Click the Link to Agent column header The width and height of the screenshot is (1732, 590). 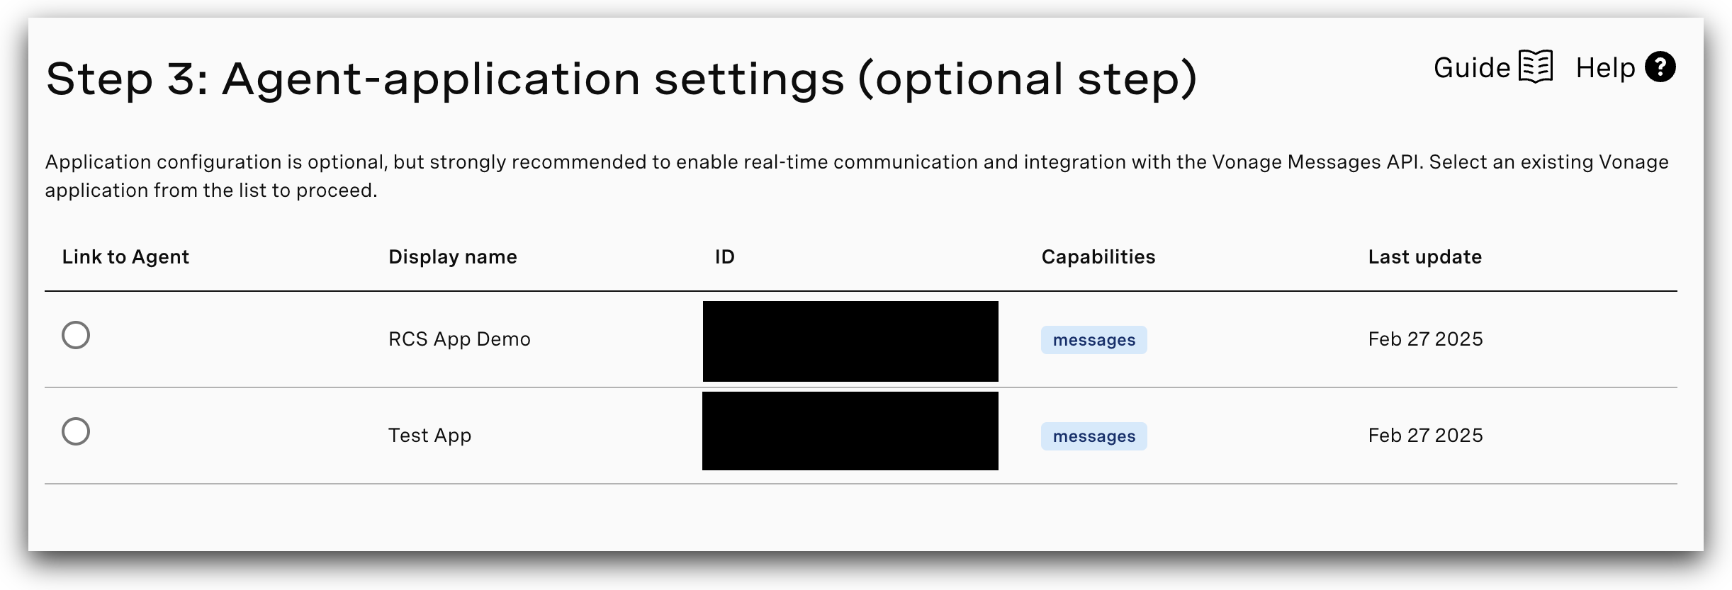coord(125,257)
